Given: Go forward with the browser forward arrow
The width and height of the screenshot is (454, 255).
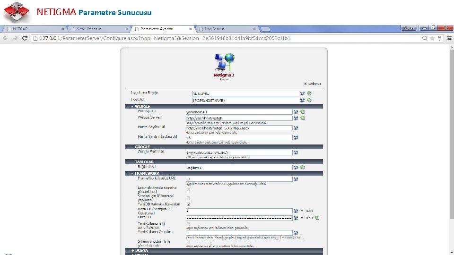Looking at the screenshot, I should [15, 38].
